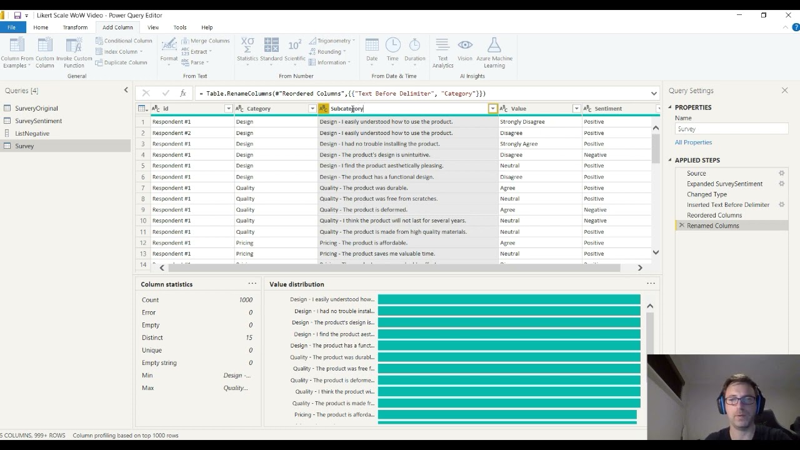
Task: Open filter dropdown for Value column
Action: coord(576,109)
